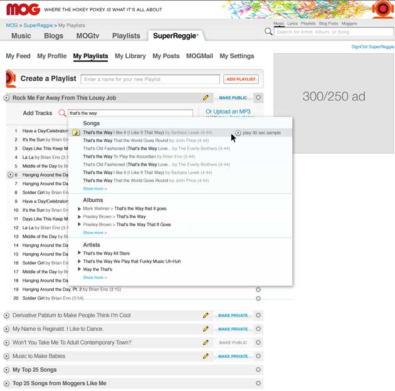Sign out SuperReggie

372,46
